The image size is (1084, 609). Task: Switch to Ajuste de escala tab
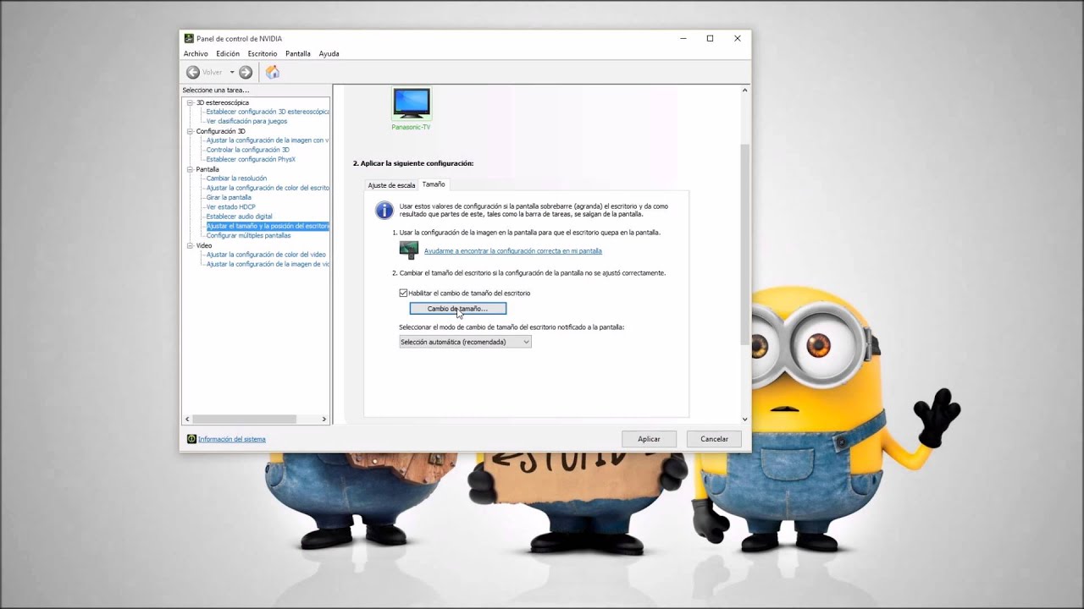click(391, 185)
